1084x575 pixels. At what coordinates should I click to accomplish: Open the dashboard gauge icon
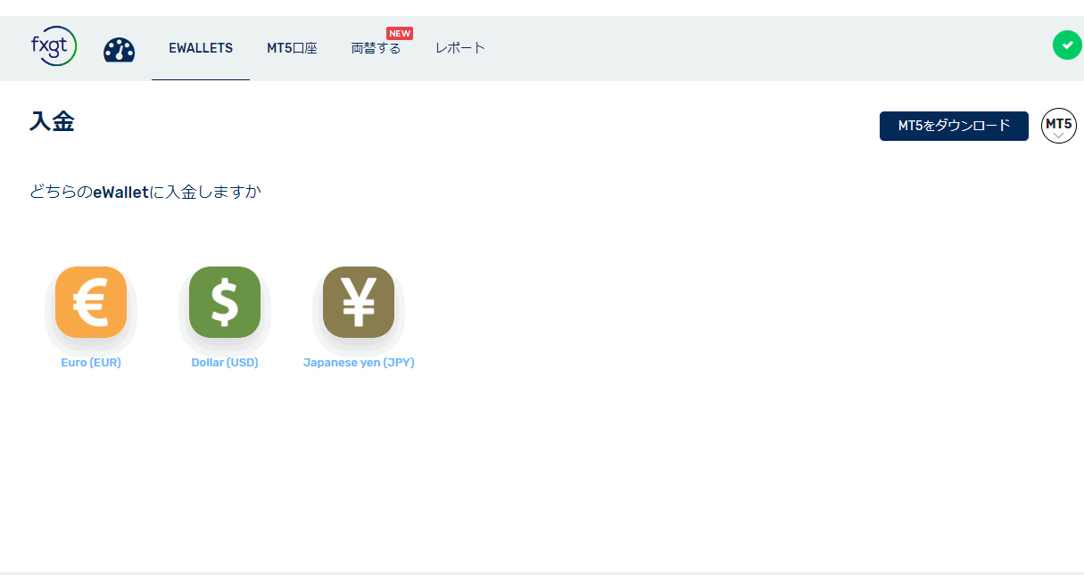pyautogui.click(x=119, y=49)
